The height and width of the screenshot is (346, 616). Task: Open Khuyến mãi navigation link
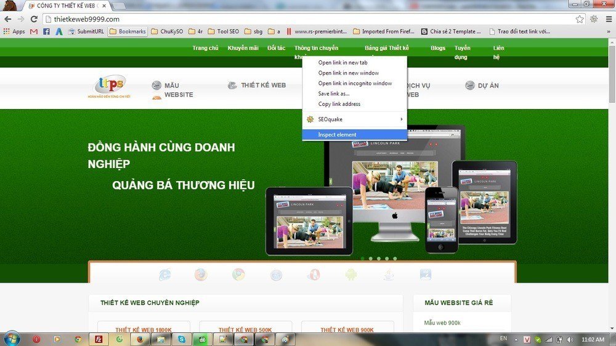coord(243,48)
